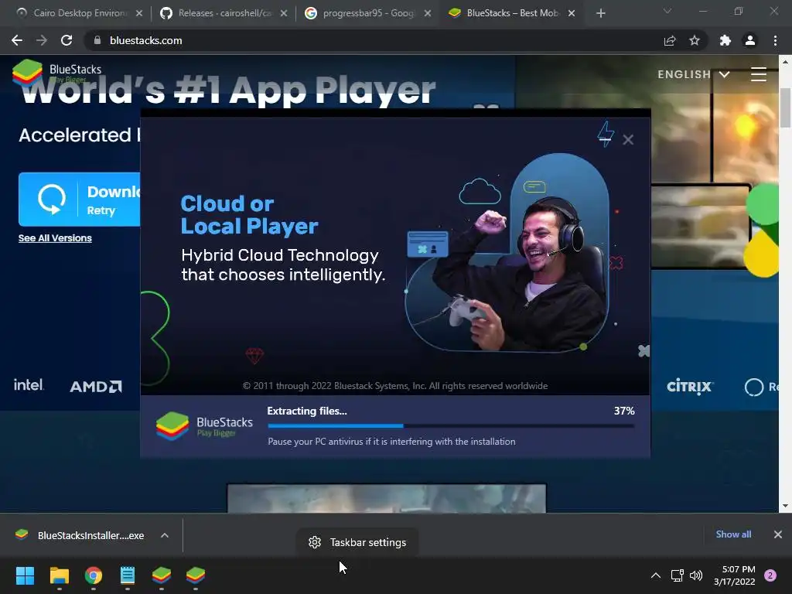Image resolution: width=792 pixels, height=594 pixels.
Task: Click the installer progress bar
Action: (451, 426)
